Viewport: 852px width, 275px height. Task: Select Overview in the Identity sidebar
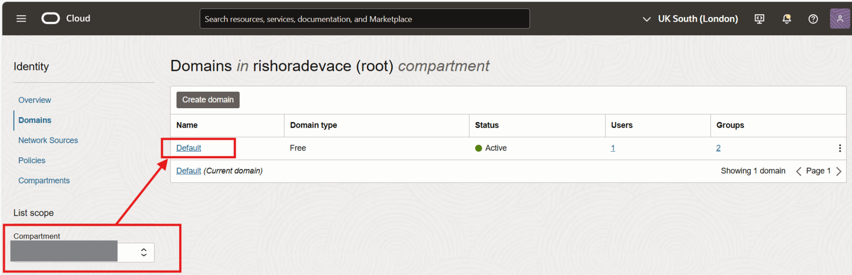coord(35,100)
